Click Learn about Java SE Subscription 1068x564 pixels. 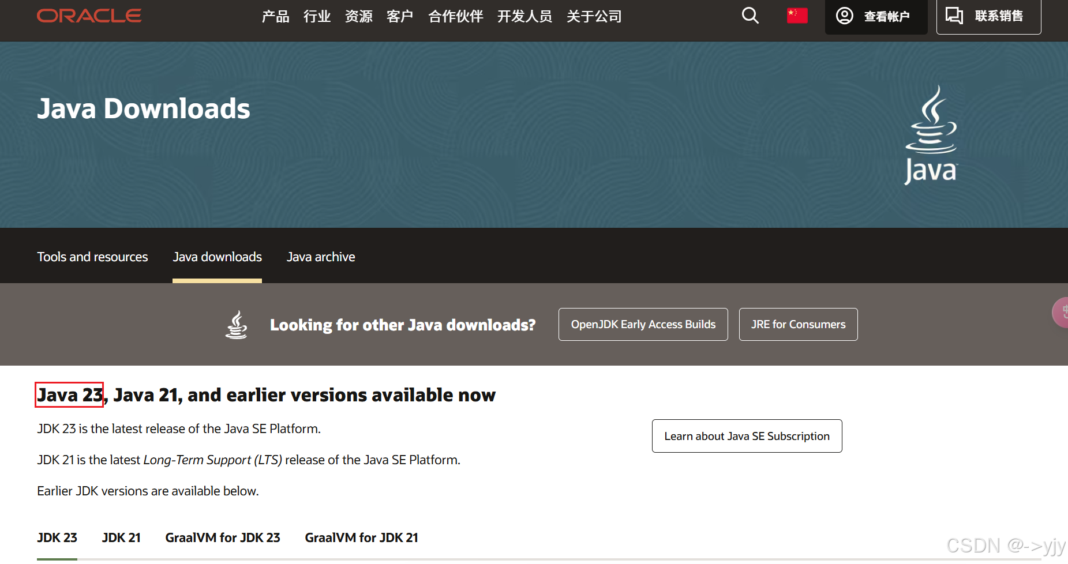[747, 436]
